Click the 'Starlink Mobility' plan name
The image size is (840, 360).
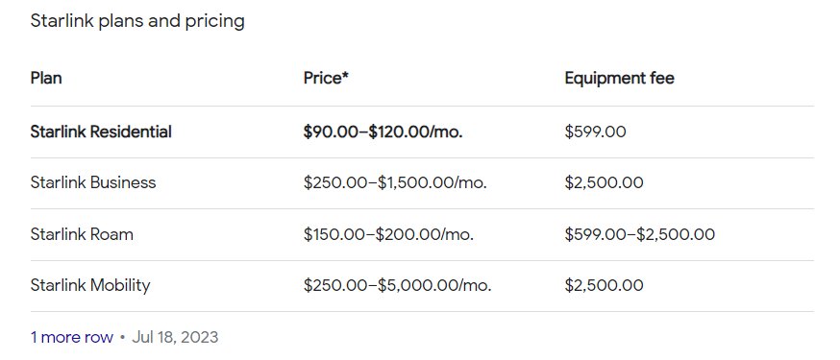click(x=90, y=285)
